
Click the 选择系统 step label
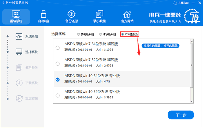pos(31,52)
